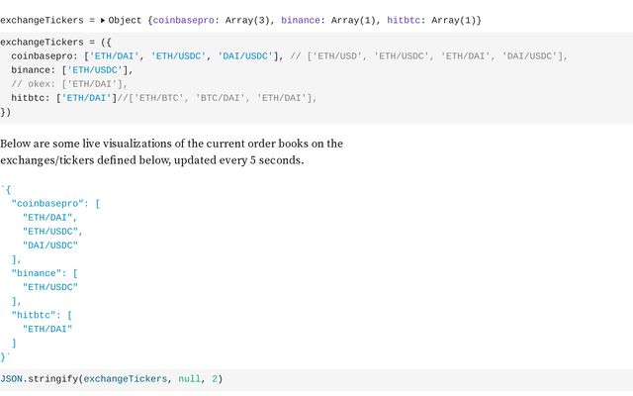633x396 pixels.
Task: Click the 'exchangeTickers = ({' code line
Action: point(55,42)
